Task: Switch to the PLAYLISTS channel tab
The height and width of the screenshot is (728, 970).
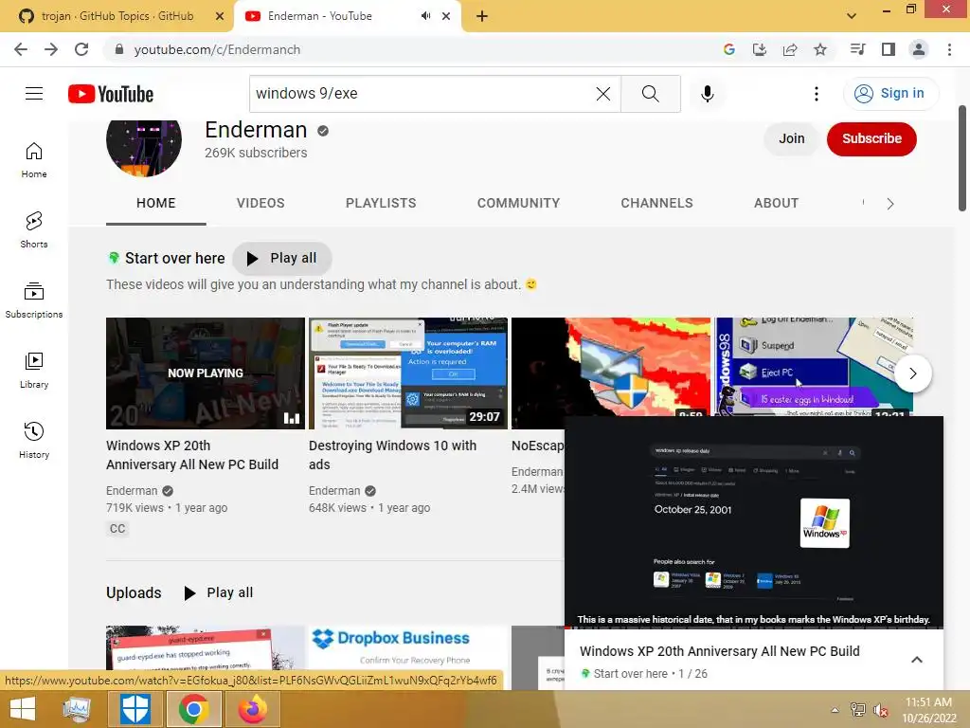Action: point(381,203)
